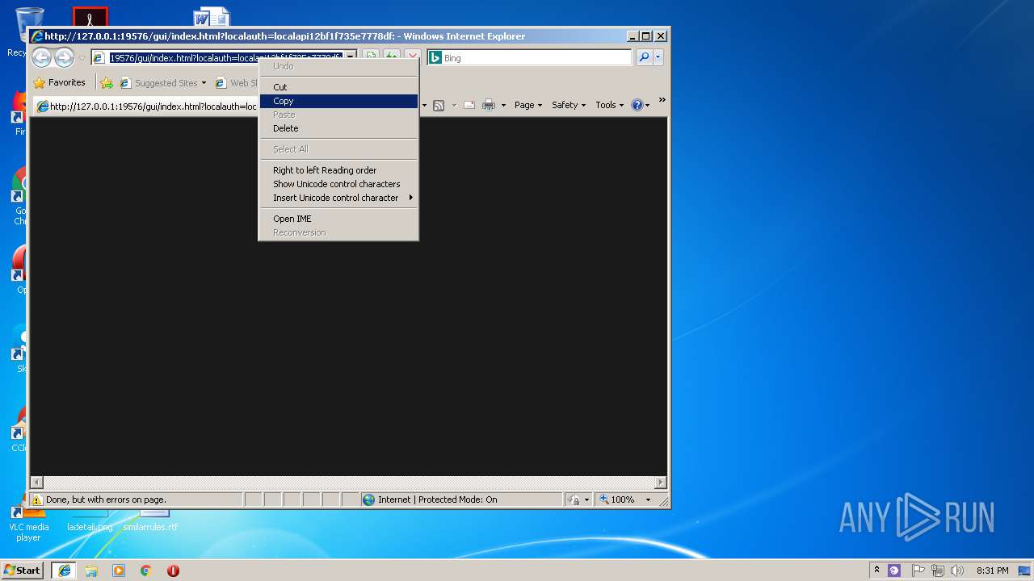Expand Insert Unicode control character submenu

pos(338,198)
